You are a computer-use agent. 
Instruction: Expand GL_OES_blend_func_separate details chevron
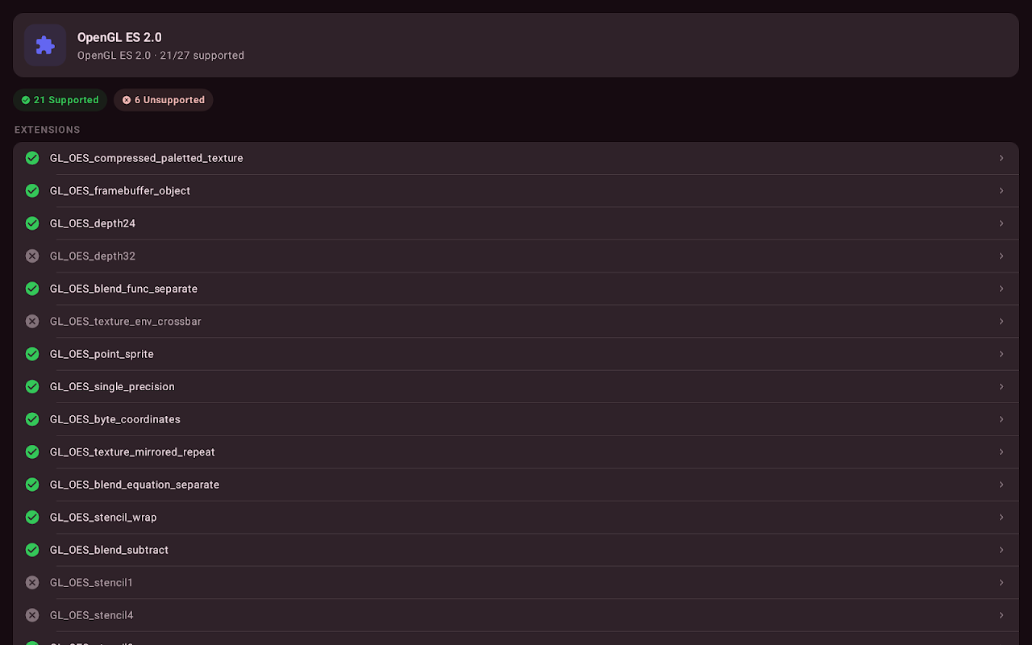click(x=1001, y=289)
